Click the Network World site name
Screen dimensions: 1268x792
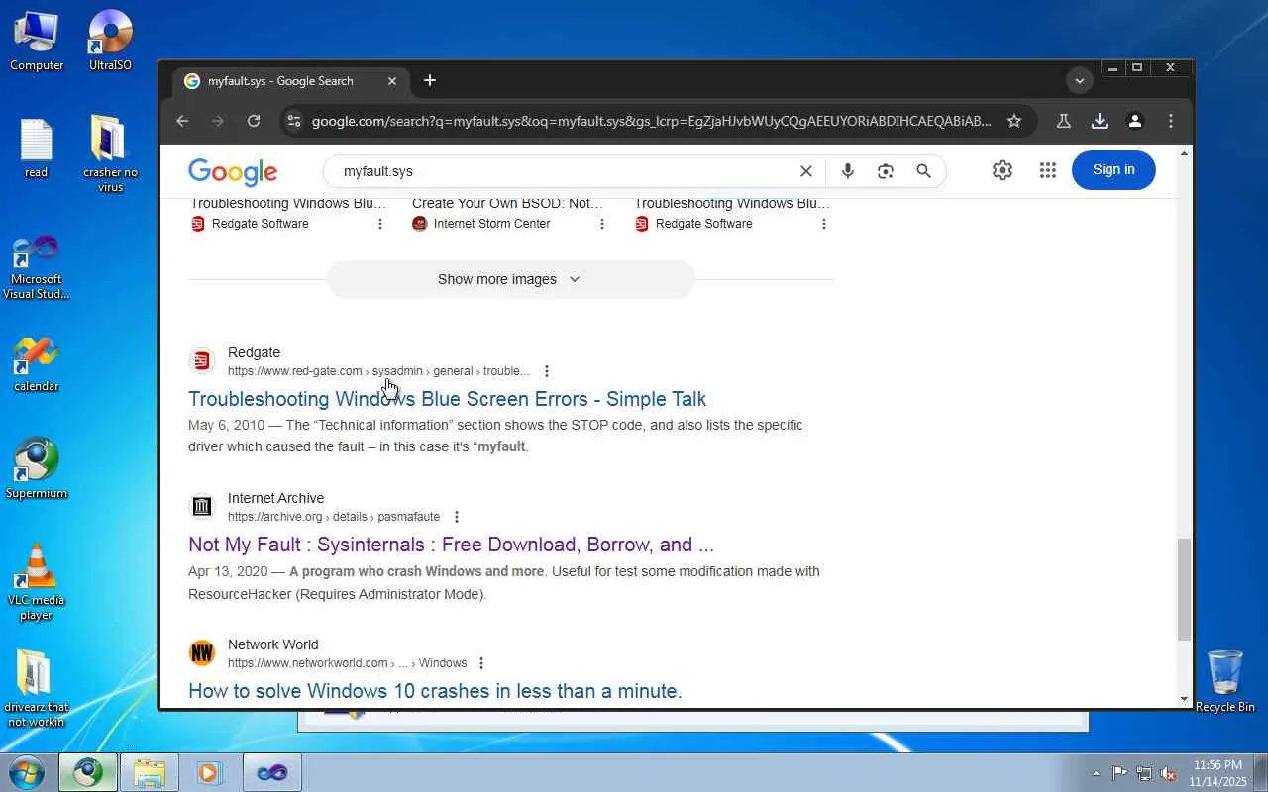pos(272,644)
